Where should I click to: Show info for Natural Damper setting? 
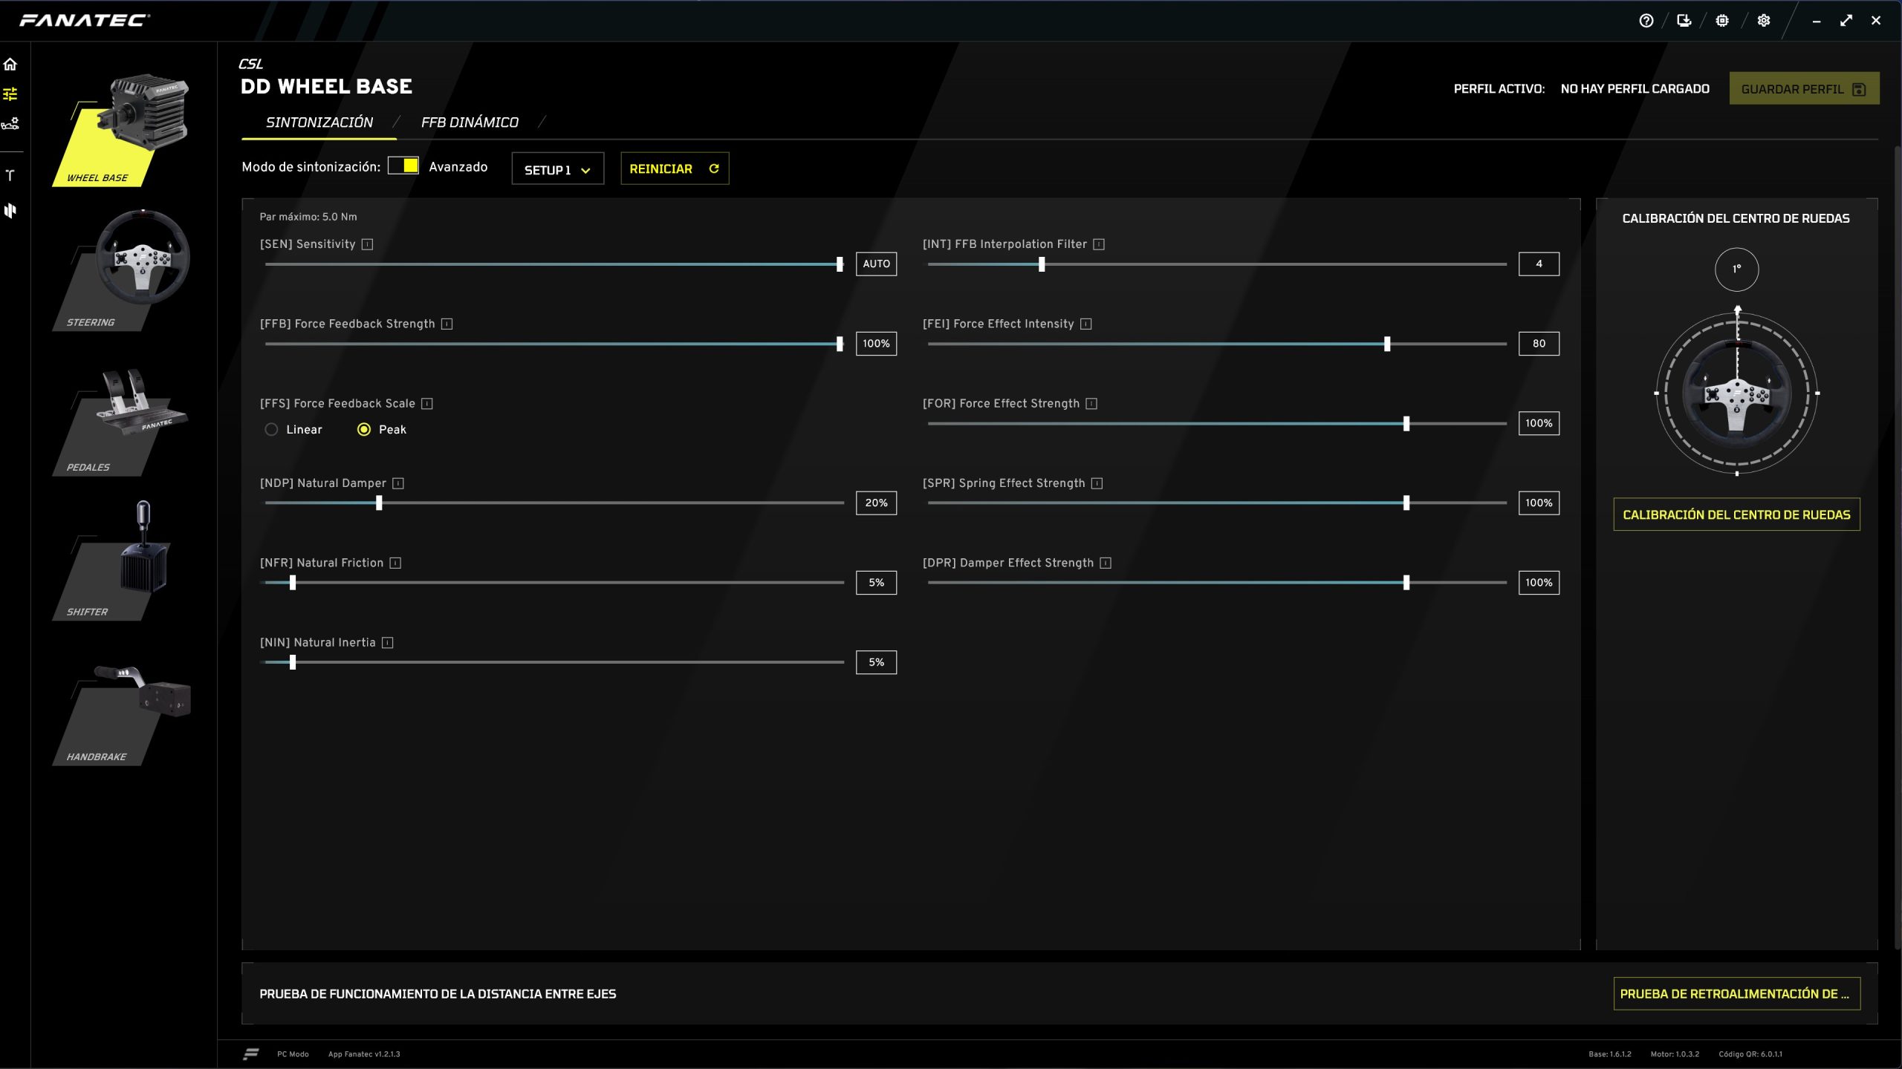pyautogui.click(x=398, y=483)
